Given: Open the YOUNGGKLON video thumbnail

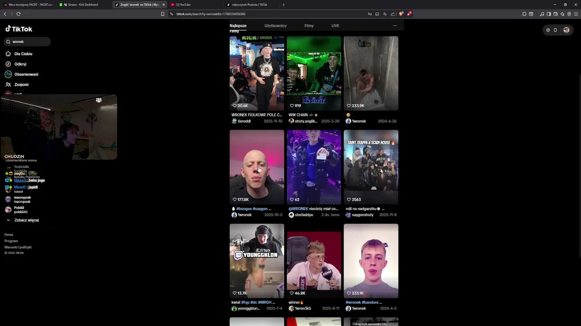Looking at the screenshot, I should (256, 261).
